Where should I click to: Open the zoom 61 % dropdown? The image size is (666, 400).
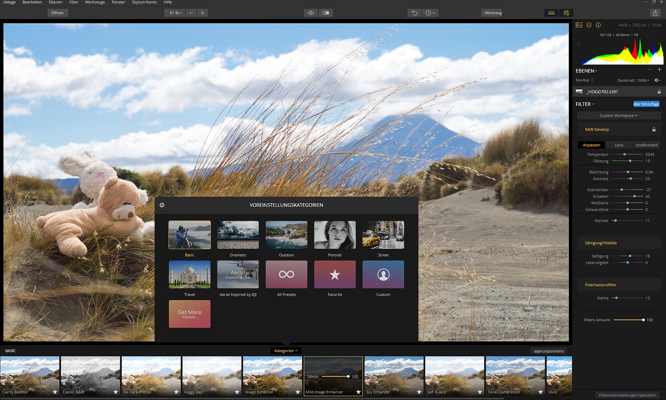(x=175, y=13)
